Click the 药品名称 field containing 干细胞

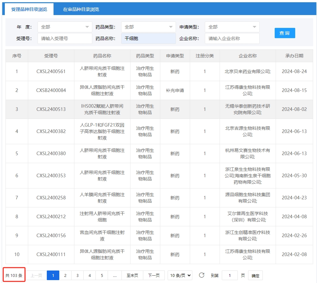[148, 38]
